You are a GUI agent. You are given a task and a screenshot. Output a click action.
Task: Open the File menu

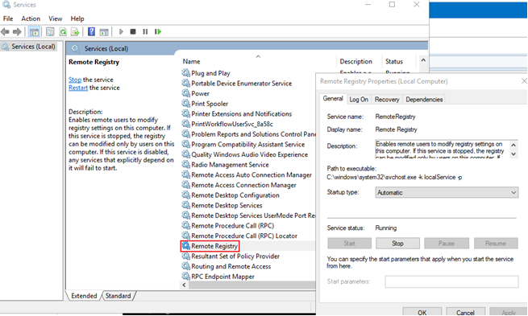tap(8, 18)
